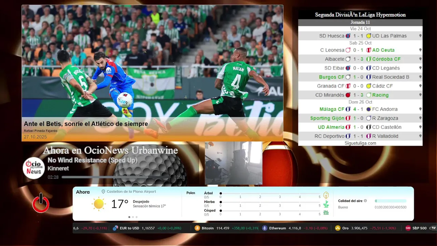The image size is (437, 246).
Task: Click the Sab 25 Oct date row
Action: [x=360, y=43]
